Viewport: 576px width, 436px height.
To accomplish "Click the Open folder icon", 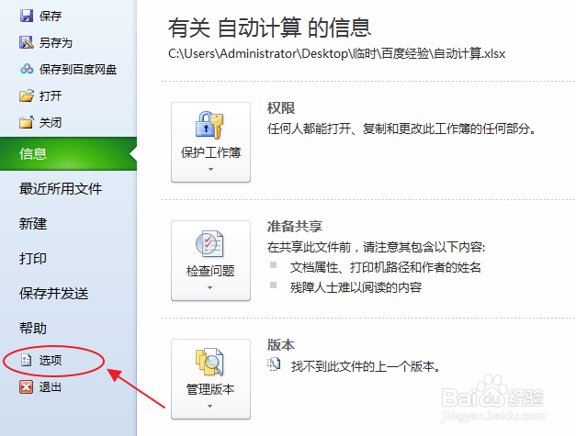I will [x=27, y=95].
